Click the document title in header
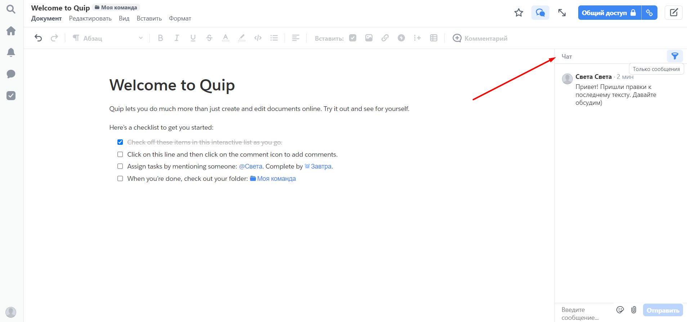 tap(61, 8)
